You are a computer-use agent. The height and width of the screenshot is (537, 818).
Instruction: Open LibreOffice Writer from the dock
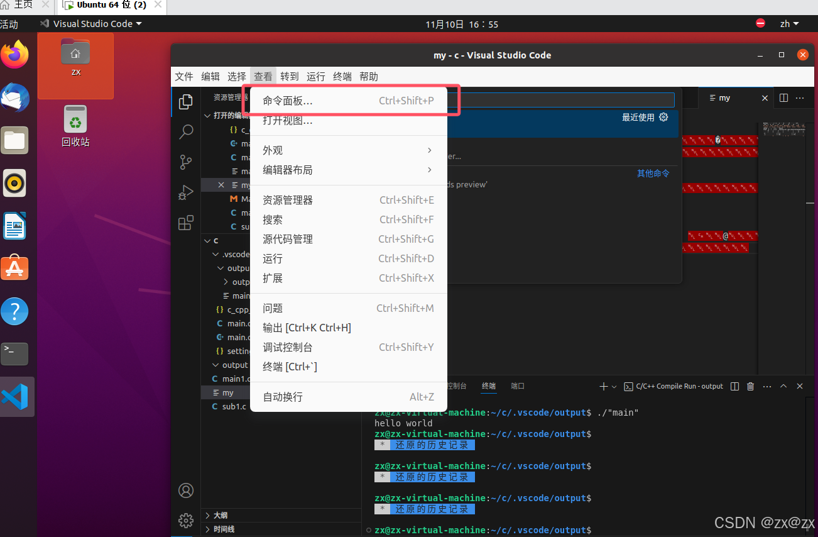tap(15, 226)
